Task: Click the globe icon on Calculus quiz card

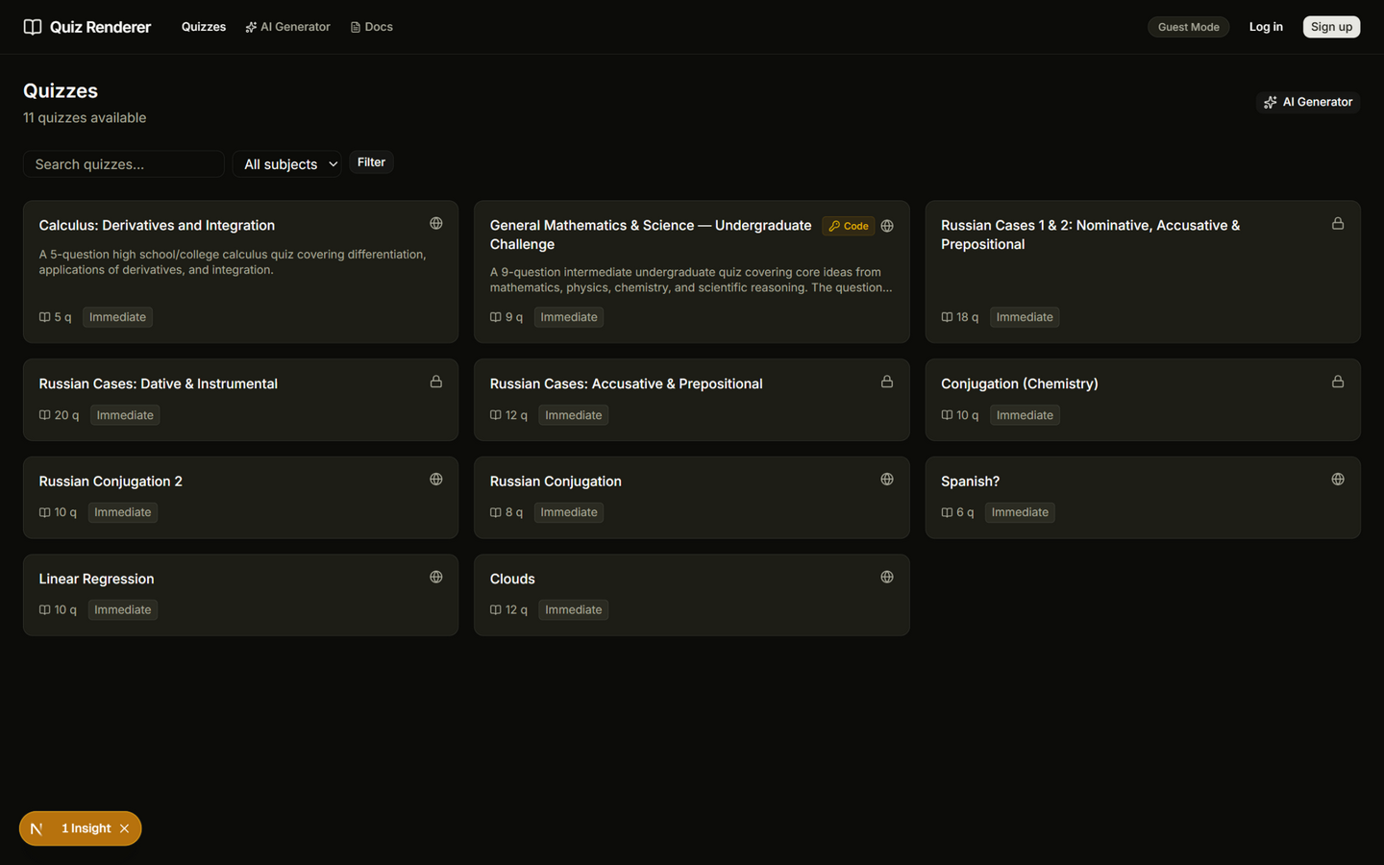Action: pyautogui.click(x=436, y=223)
